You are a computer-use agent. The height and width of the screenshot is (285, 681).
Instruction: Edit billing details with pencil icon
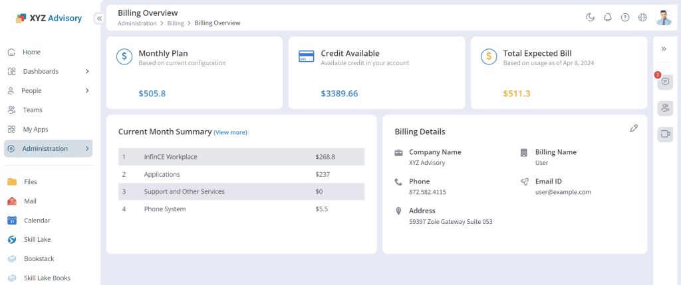(634, 128)
